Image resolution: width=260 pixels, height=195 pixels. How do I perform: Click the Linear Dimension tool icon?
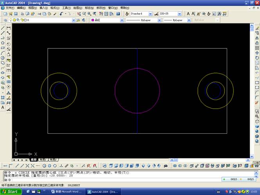pyautogui.click(x=9, y=28)
